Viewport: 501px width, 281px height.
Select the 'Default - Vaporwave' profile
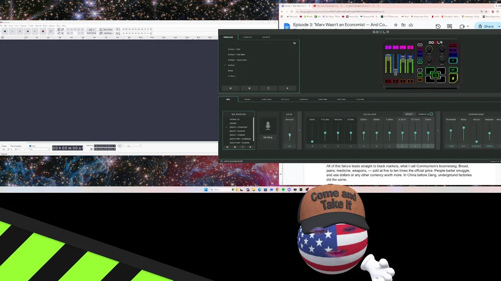point(237,60)
